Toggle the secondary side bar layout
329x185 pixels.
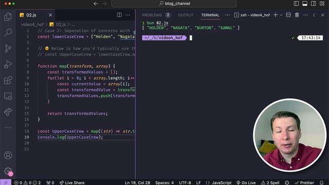coord(314,4)
